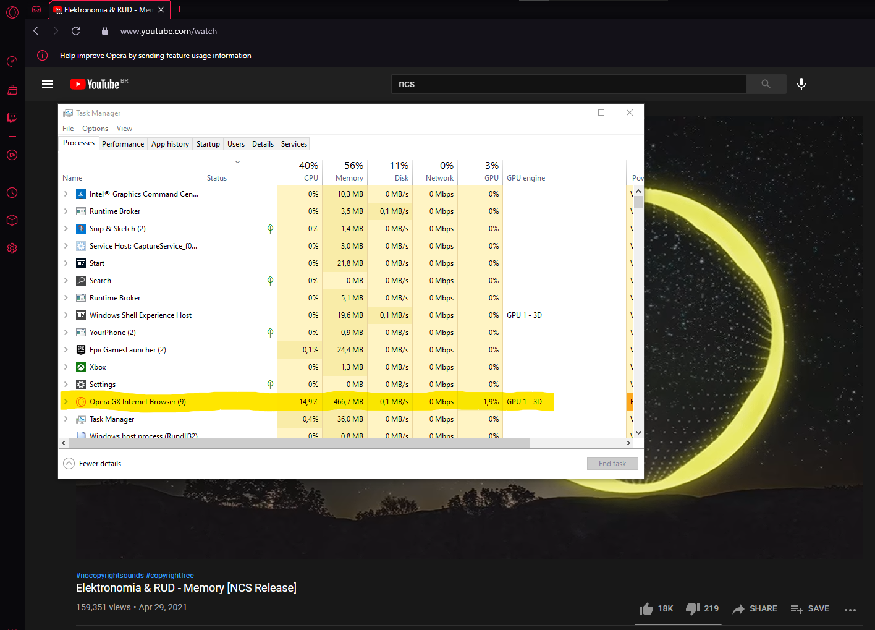Click the End task button
Image resolution: width=875 pixels, height=630 pixels.
click(x=612, y=464)
